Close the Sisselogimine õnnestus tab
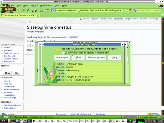 pos(38,15)
